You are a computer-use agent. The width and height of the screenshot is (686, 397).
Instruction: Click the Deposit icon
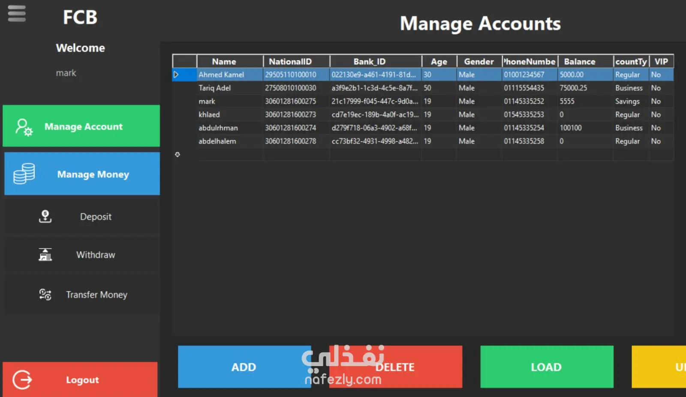[x=45, y=217]
